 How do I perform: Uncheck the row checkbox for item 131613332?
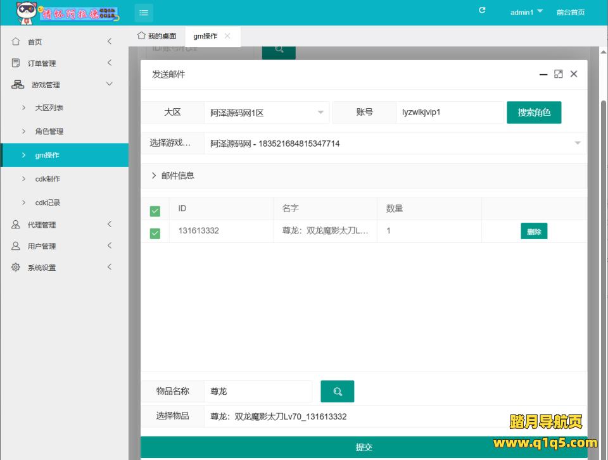click(155, 233)
